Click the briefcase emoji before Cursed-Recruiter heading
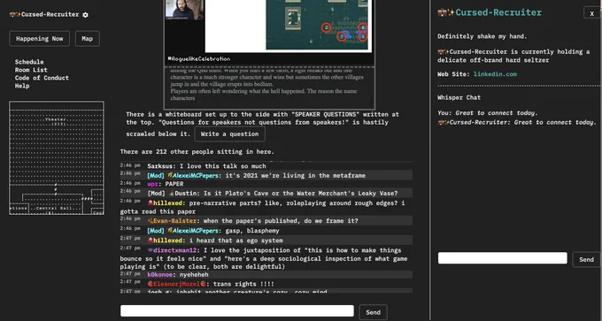 point(443,12)
